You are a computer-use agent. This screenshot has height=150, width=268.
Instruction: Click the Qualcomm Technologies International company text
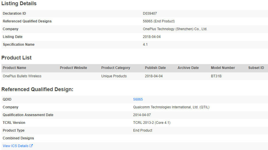[171, 107]
